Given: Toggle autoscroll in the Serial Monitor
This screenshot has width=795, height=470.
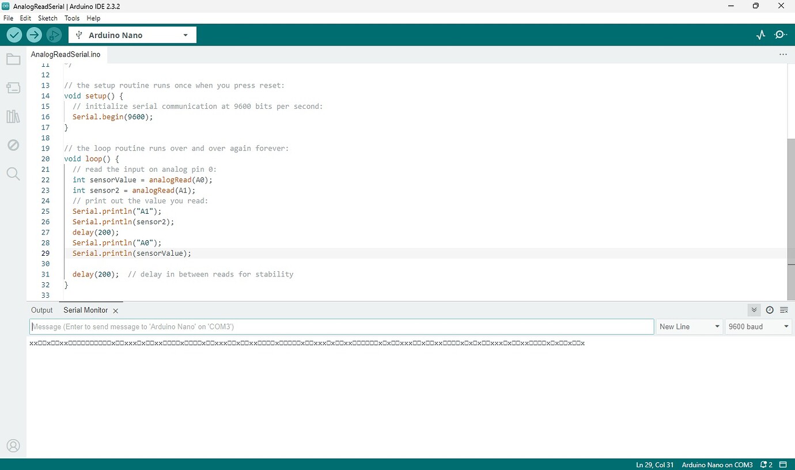Looking at the screenshot, I should pyautogui.click(x=754, y=310).
